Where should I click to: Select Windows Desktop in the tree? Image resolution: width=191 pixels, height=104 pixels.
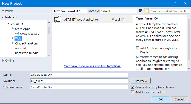(27, 34)
